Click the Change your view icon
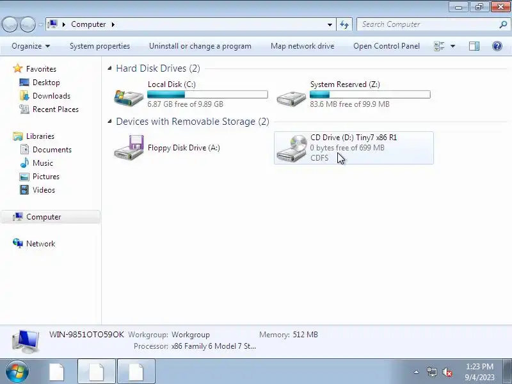 (x=439, y=46)
